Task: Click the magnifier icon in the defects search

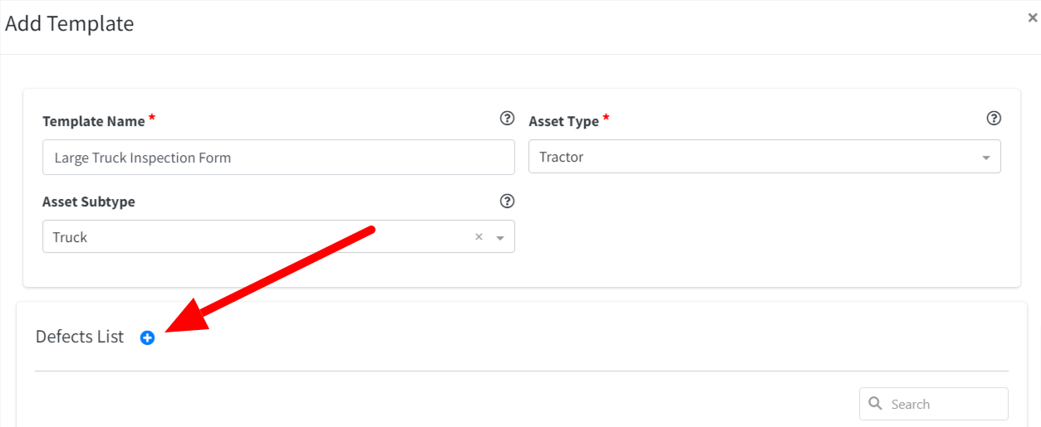Action: (875, 404)
